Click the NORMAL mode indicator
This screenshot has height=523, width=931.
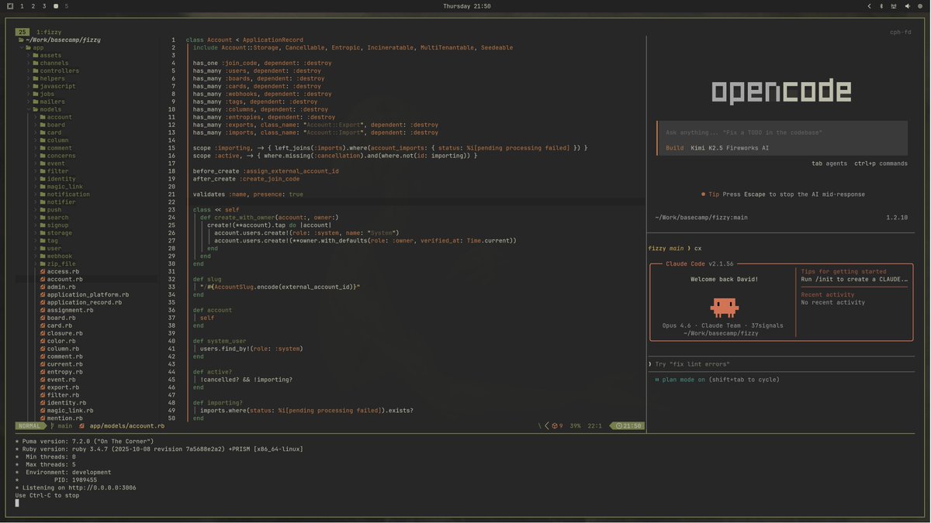point(29,426)
